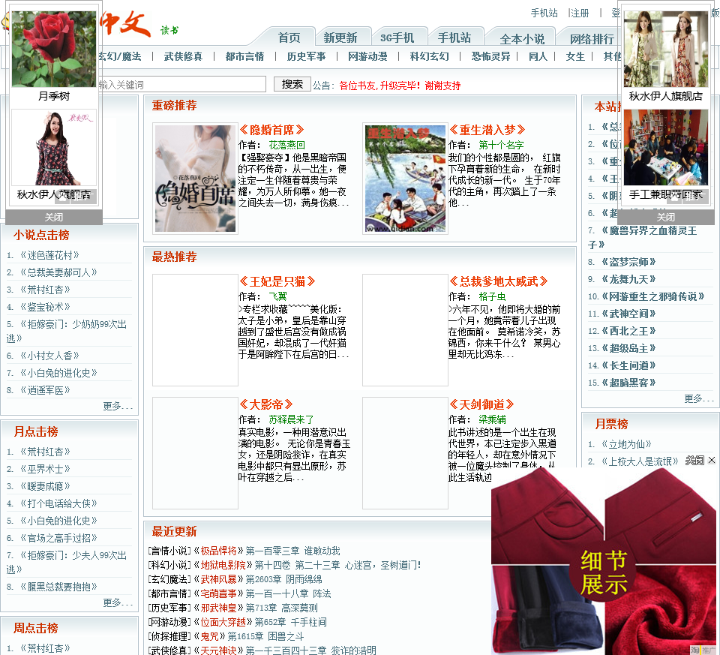720x655 pixels.
Task: Open 《鉴宝秘术》 ranking entry
Action: pos(45,307)
